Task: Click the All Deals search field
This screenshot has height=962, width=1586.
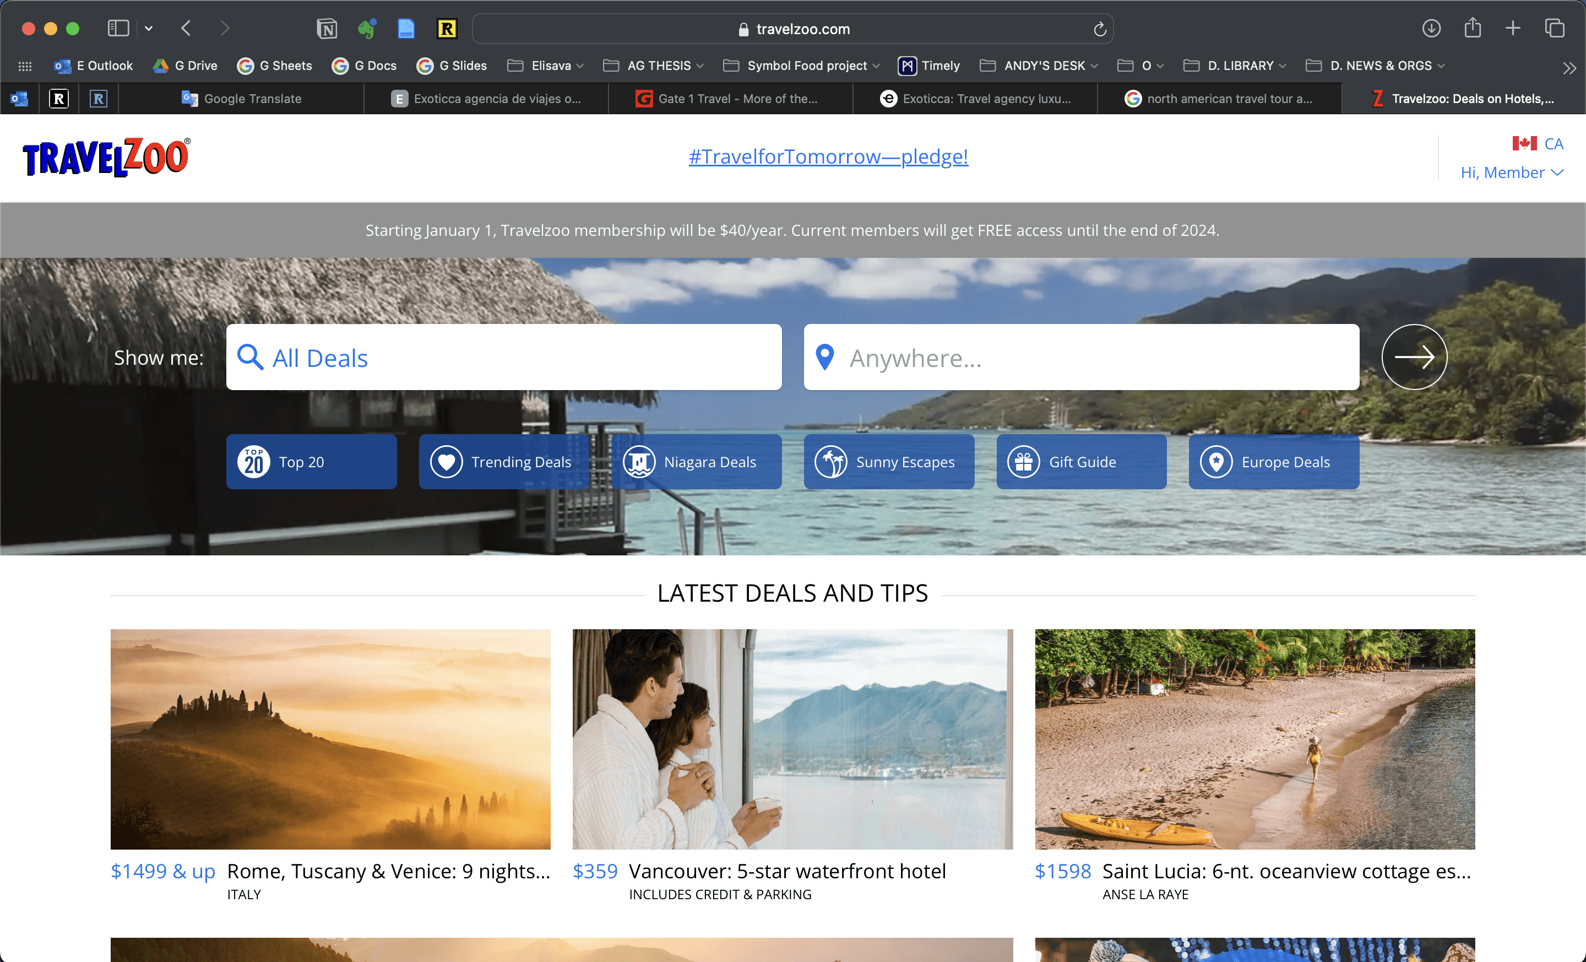Action: pos(504,356)
